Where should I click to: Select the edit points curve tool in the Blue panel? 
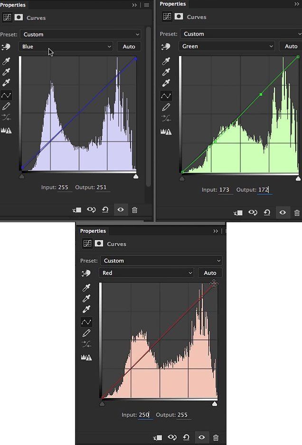(6, 95)
